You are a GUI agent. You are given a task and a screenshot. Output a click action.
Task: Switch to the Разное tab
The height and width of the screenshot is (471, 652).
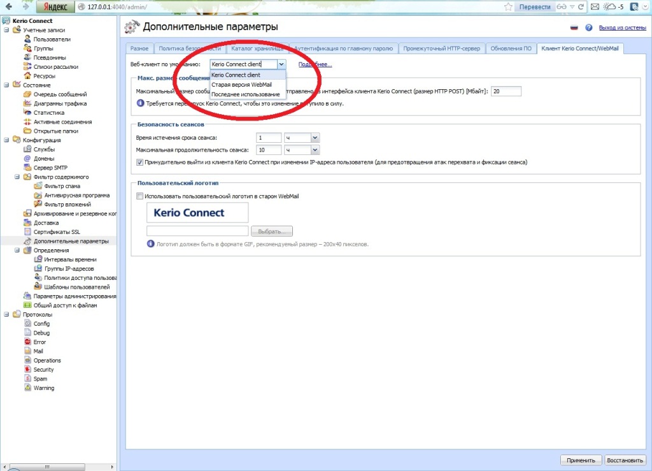pyautogui.click(x=139, y=48)
